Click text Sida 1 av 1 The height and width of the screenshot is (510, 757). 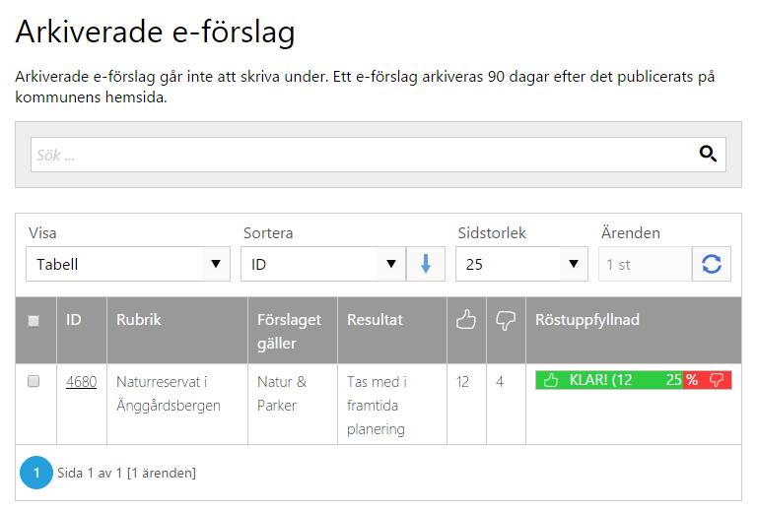[90, 473]
